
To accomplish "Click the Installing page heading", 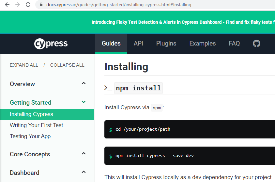I will pos(126,67).
